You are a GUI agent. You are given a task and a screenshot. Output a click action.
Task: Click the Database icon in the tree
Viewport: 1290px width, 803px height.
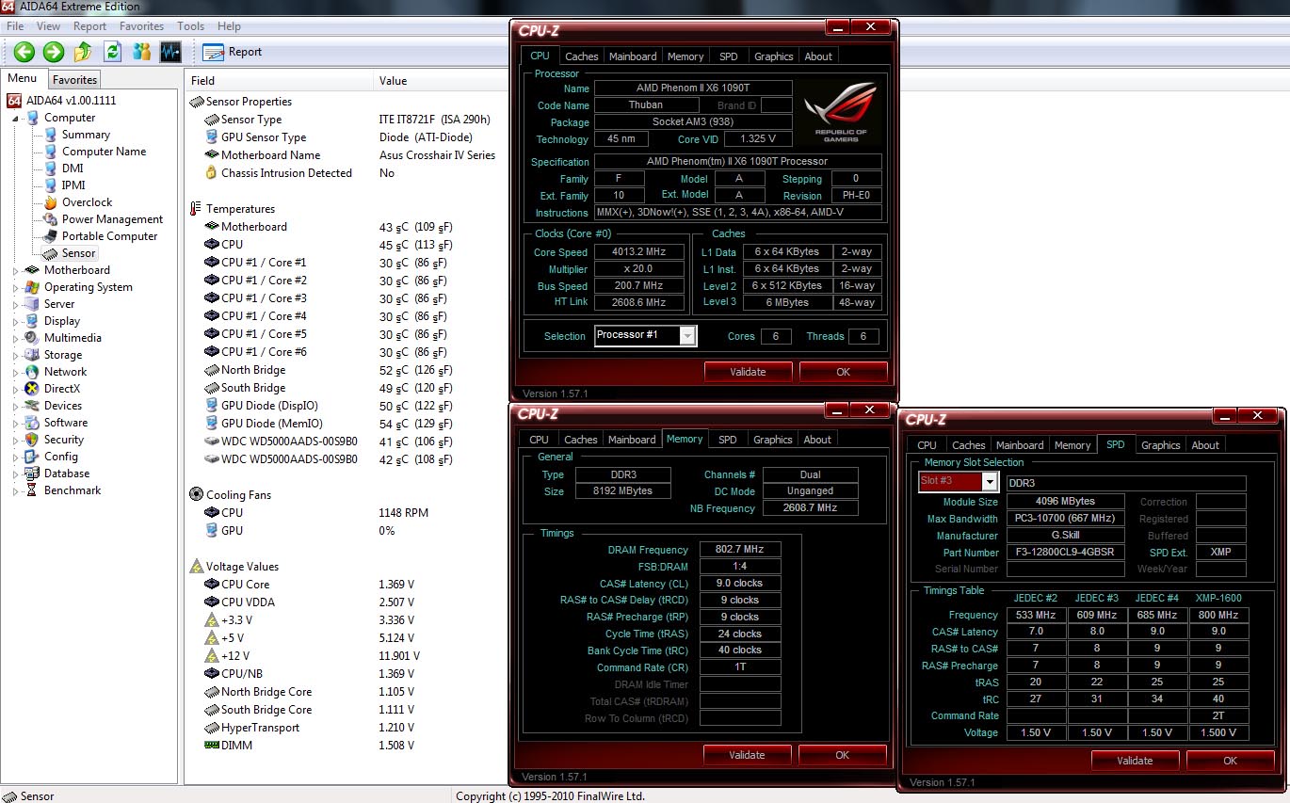tap(33, 474)
